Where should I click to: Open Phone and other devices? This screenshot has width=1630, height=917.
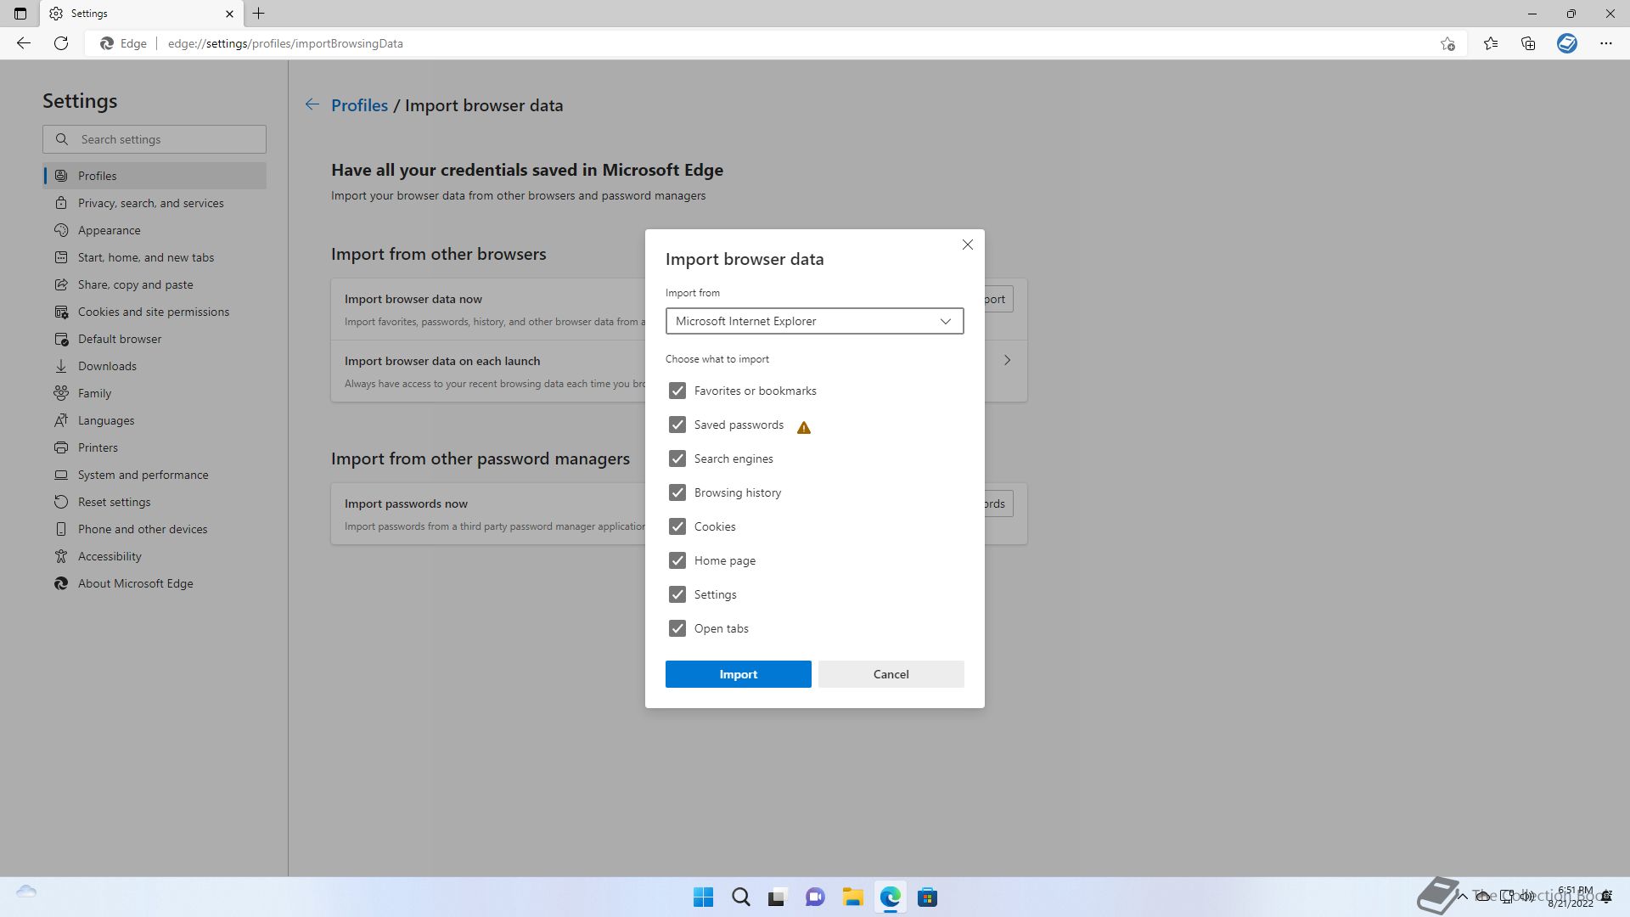click(155, 529)
